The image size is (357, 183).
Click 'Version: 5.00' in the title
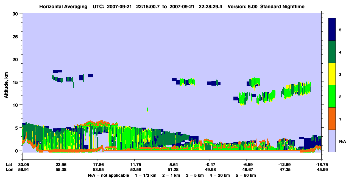click(241, 6)
